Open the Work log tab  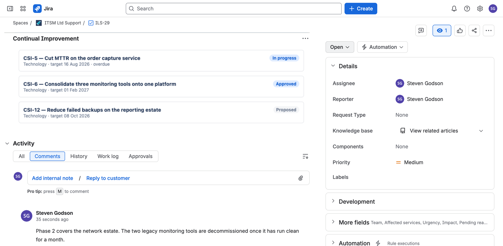pyautogui.click(x=108, y=156)
